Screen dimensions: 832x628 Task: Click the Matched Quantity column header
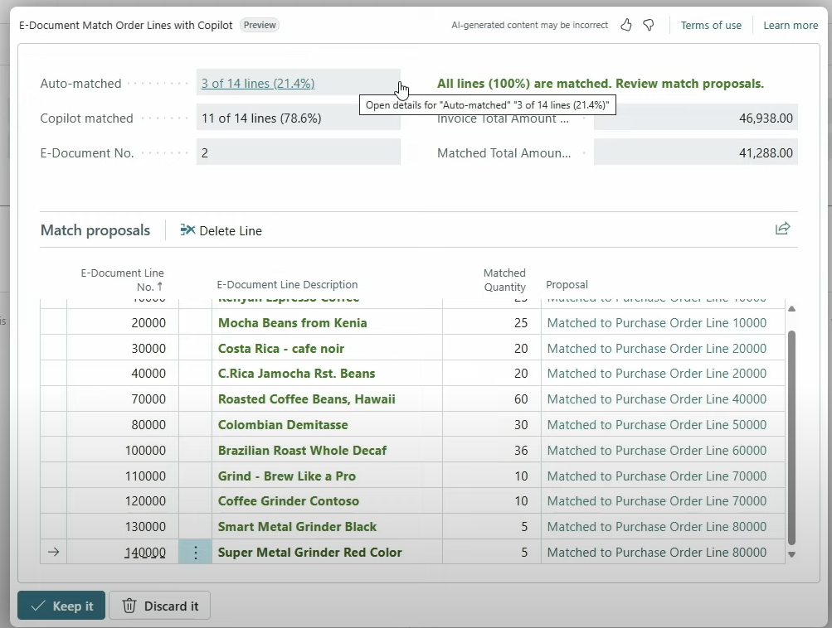tap(504, 280)
